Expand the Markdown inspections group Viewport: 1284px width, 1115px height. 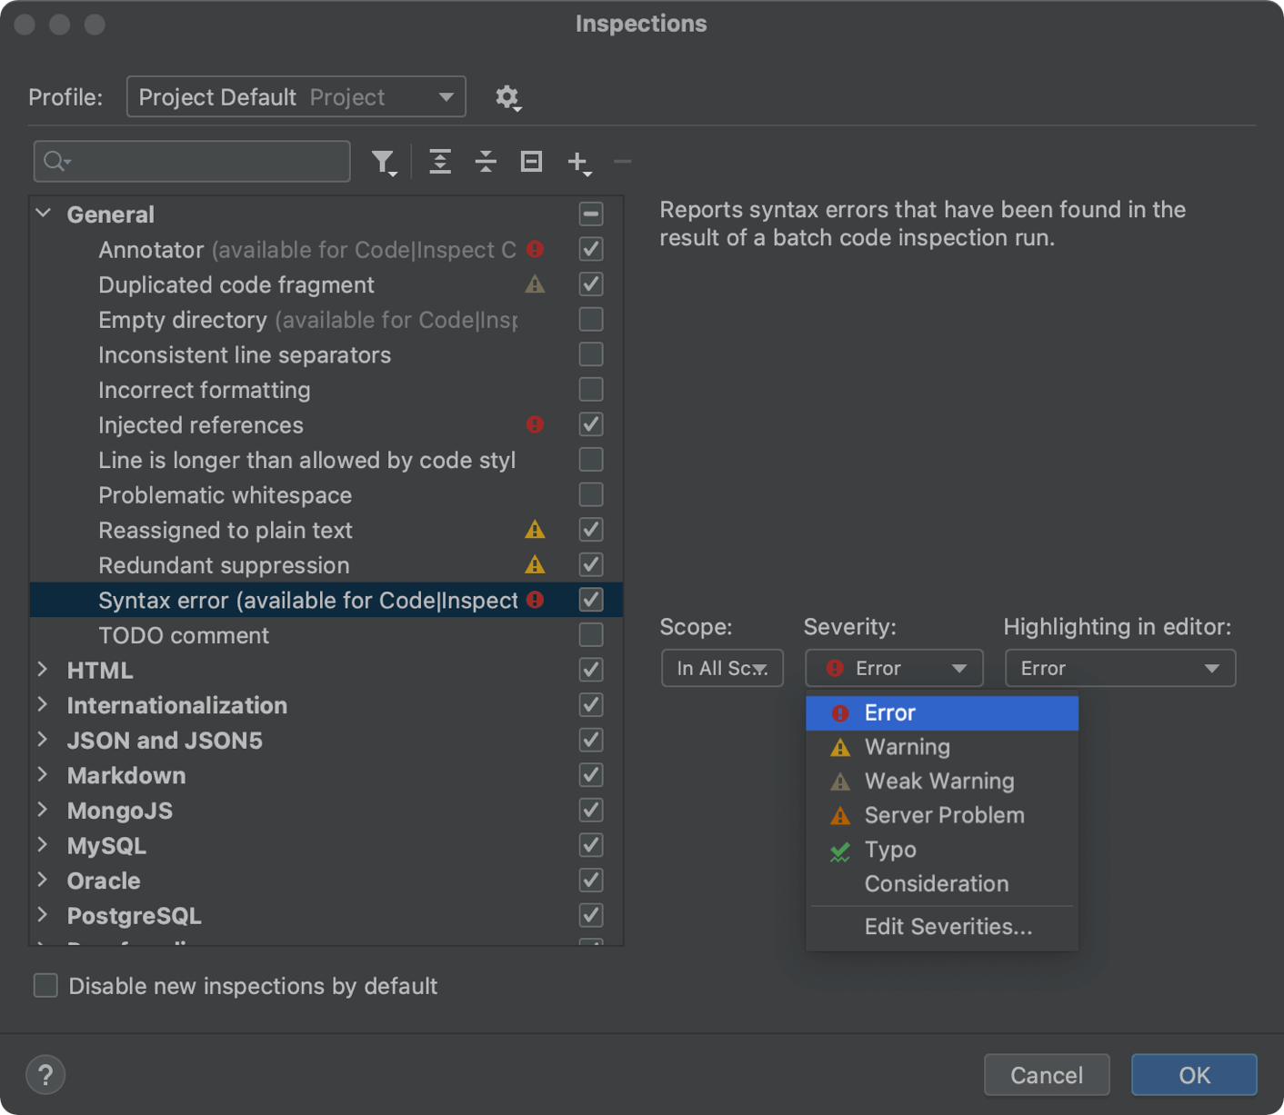[x=42, y=775]
